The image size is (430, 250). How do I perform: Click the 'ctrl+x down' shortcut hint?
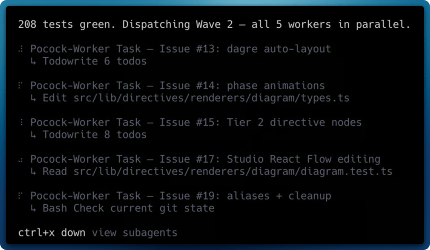coord(52,233)
